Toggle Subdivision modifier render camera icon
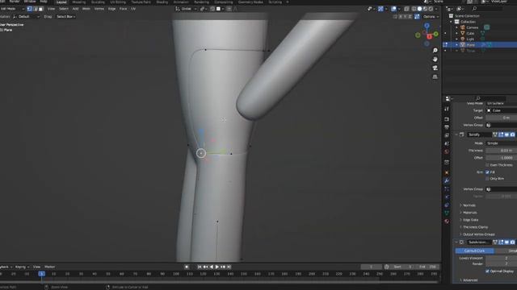 [512, 242]
